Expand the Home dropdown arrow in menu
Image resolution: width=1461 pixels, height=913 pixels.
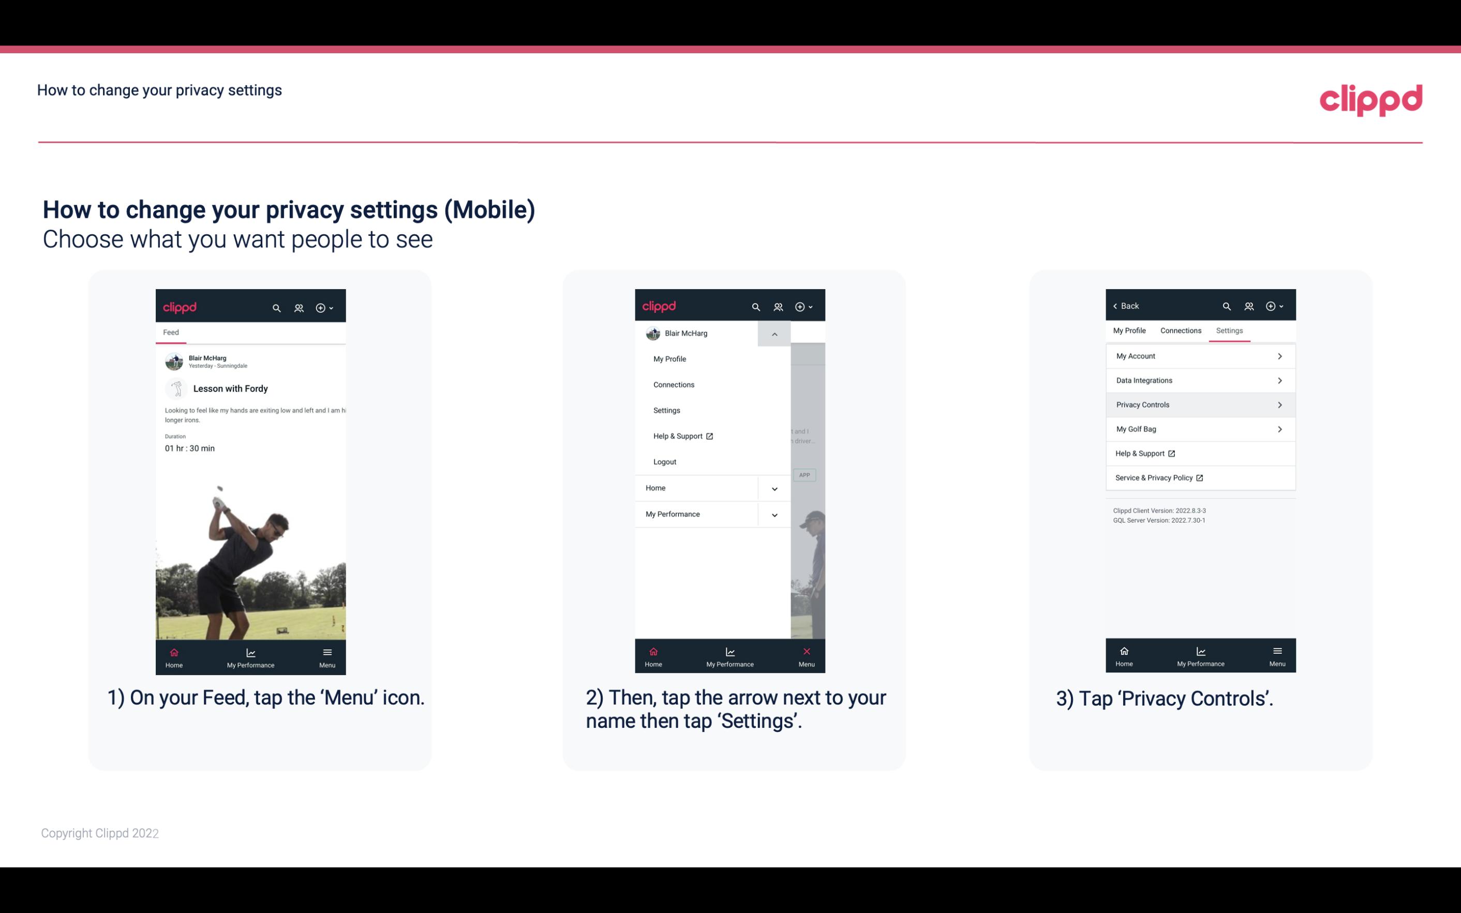(774, 487)
